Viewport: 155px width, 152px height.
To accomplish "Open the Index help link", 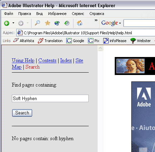I will [66, 60].
